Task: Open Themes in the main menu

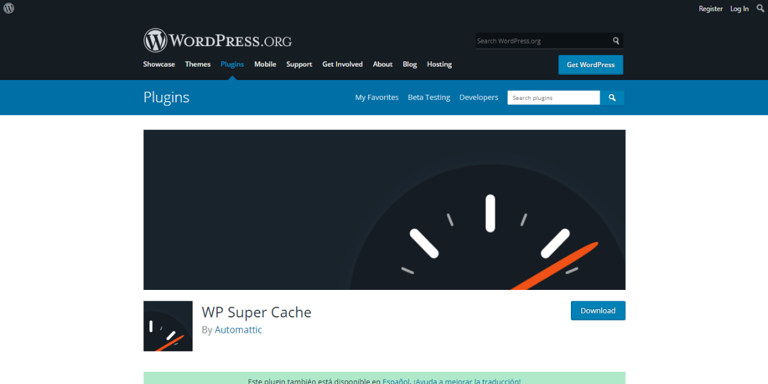Action: [x=198, y=64]
